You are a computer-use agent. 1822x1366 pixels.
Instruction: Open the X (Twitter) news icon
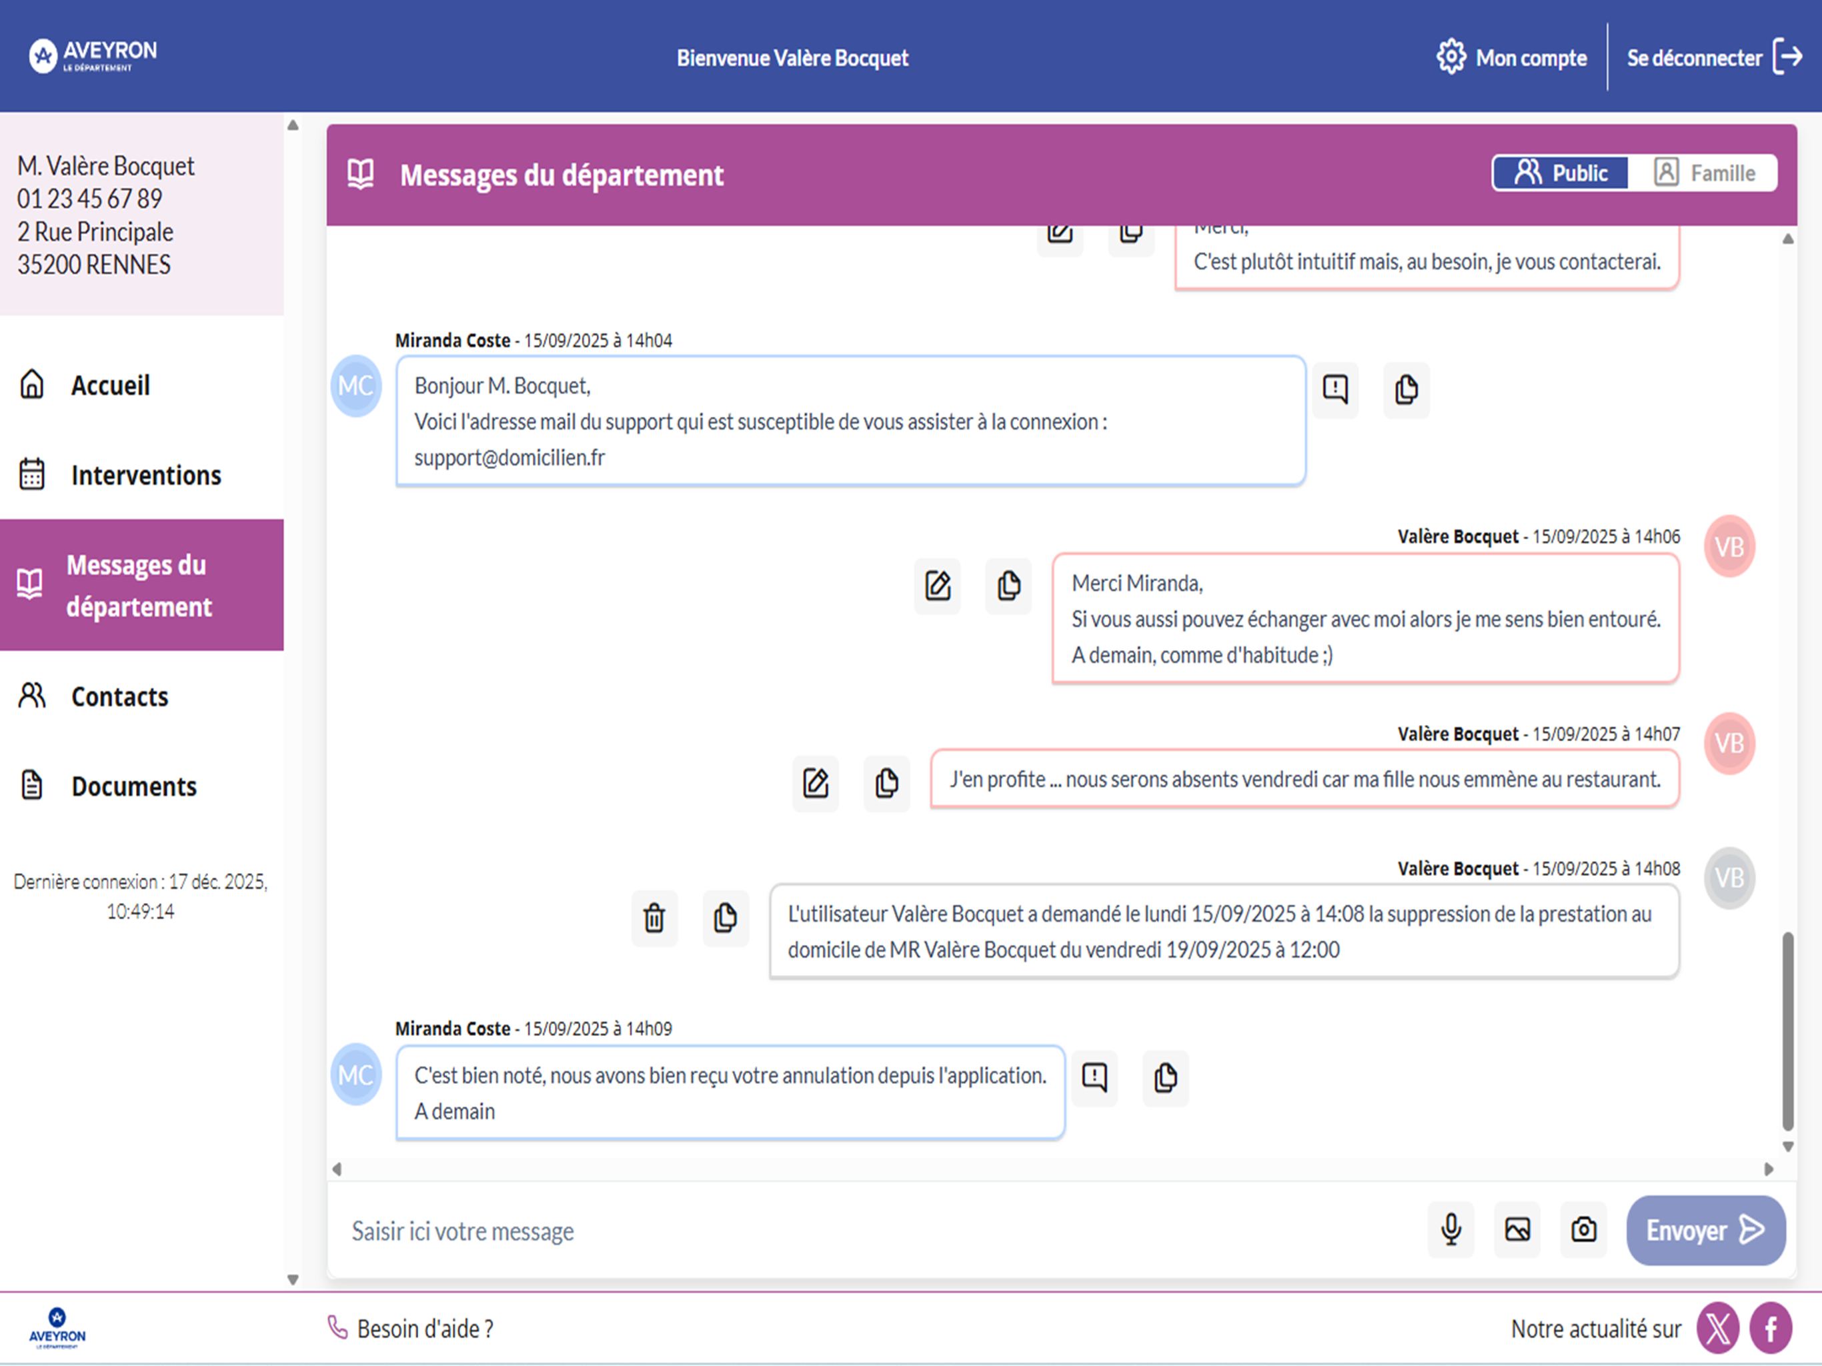[x=1717, y=1328]
